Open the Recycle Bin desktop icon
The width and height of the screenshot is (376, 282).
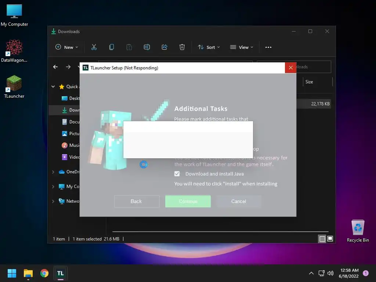coord(358,231)
